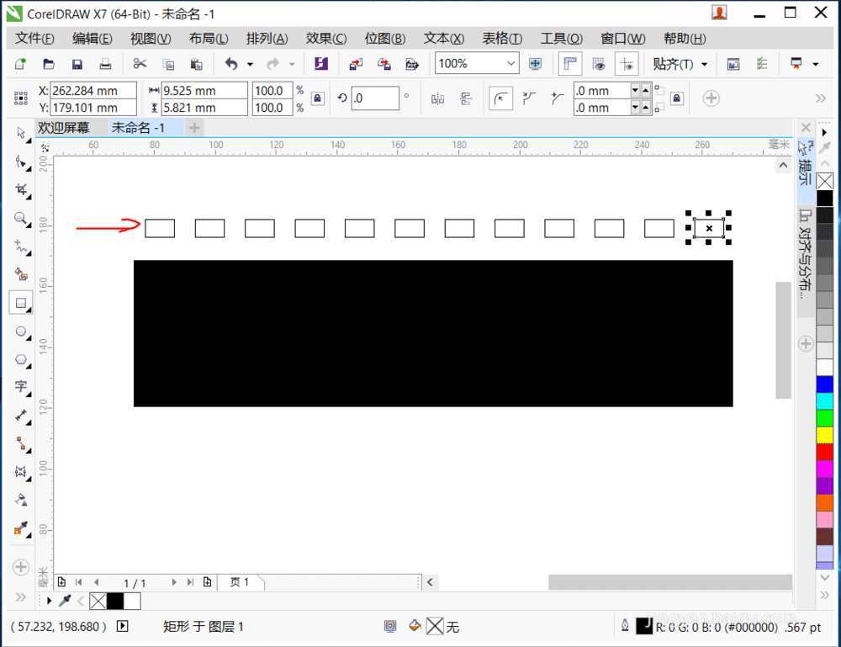Add a new document with the plus tab button
The width and height of the screenshot is (841, 647).
coord(193,127)
